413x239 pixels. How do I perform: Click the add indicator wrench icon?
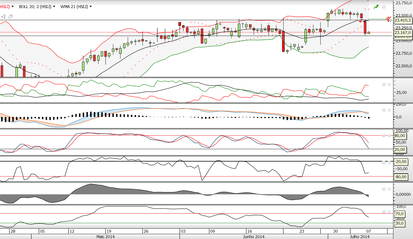click(3, 16)
